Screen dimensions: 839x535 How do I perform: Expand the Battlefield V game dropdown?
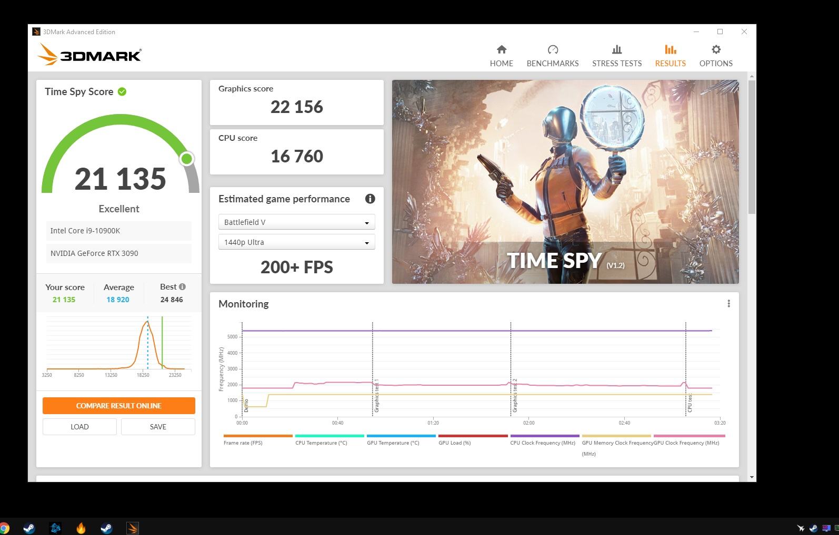(x=296, y=222)
